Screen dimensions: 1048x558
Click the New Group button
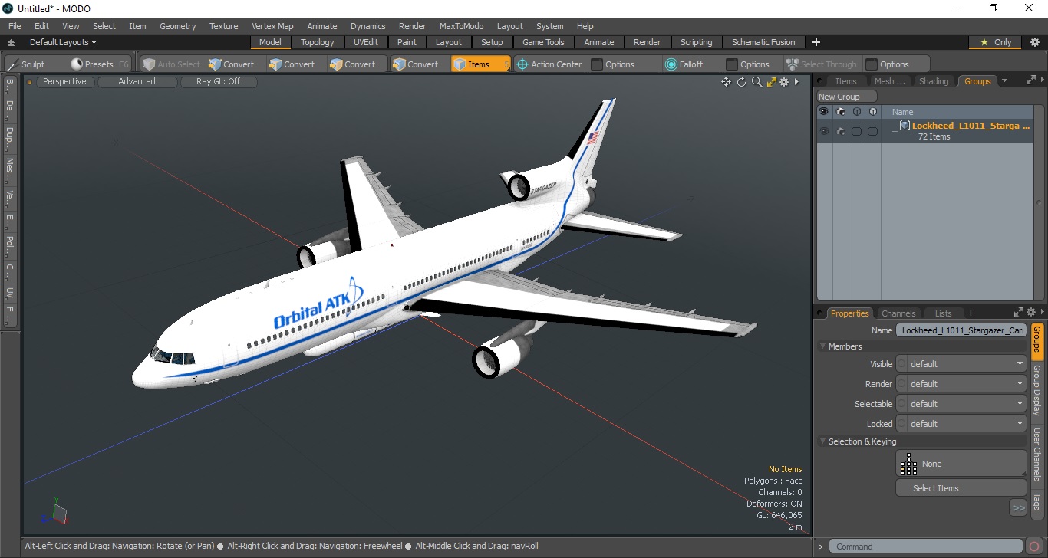tap(846, 97)
